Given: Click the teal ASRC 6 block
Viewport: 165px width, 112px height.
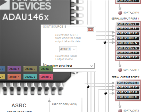Looking at the screenshot, I should click(x=30, y=77).
